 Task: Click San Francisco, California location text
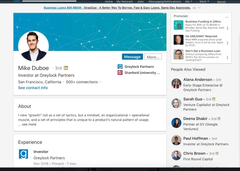click(x=40, y=82)
